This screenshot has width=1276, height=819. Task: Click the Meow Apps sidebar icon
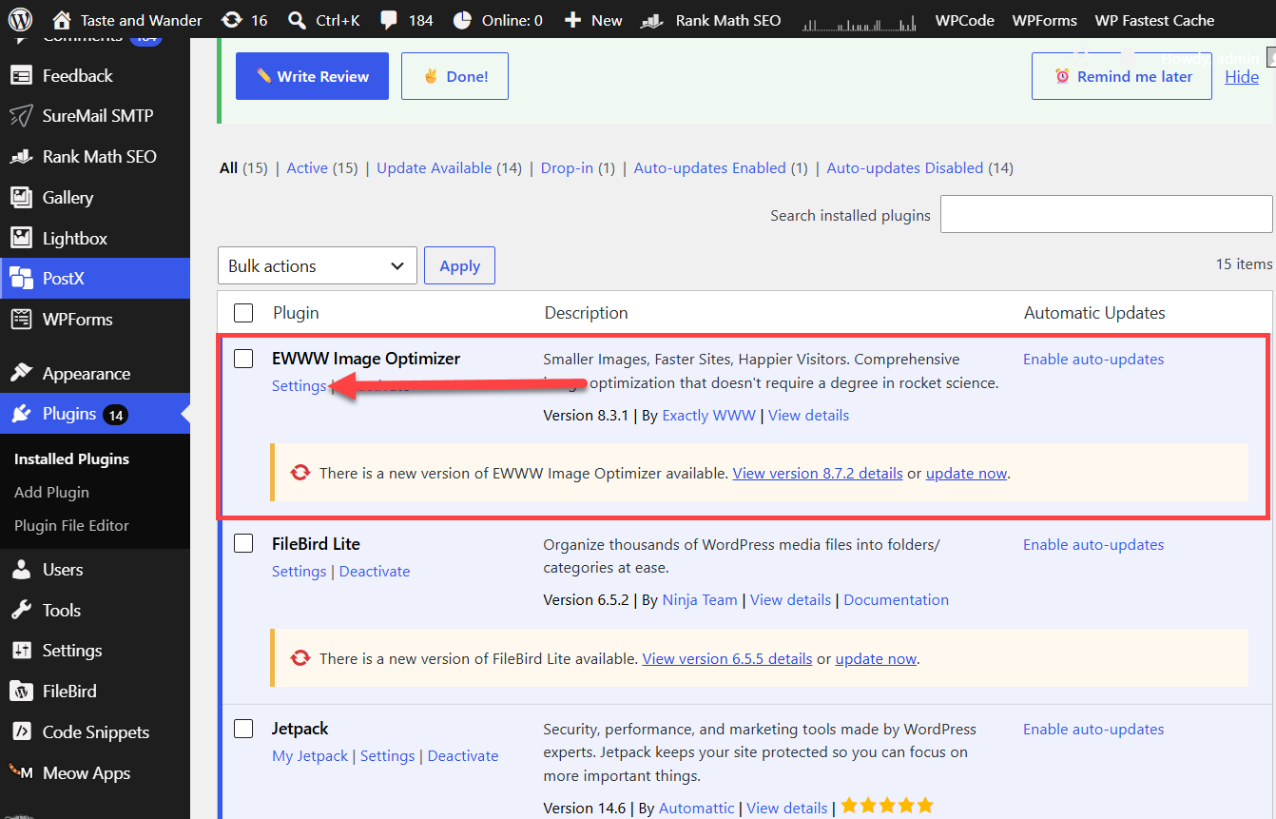(x=21, y=773)
